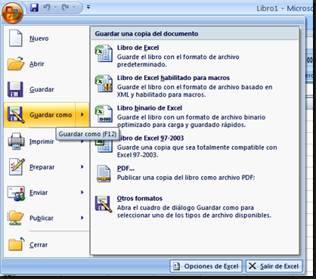Open the Redo history dropdown arrow
This screenshot has width=316, height=279.
pyautogui.click(x=74, y=8)
